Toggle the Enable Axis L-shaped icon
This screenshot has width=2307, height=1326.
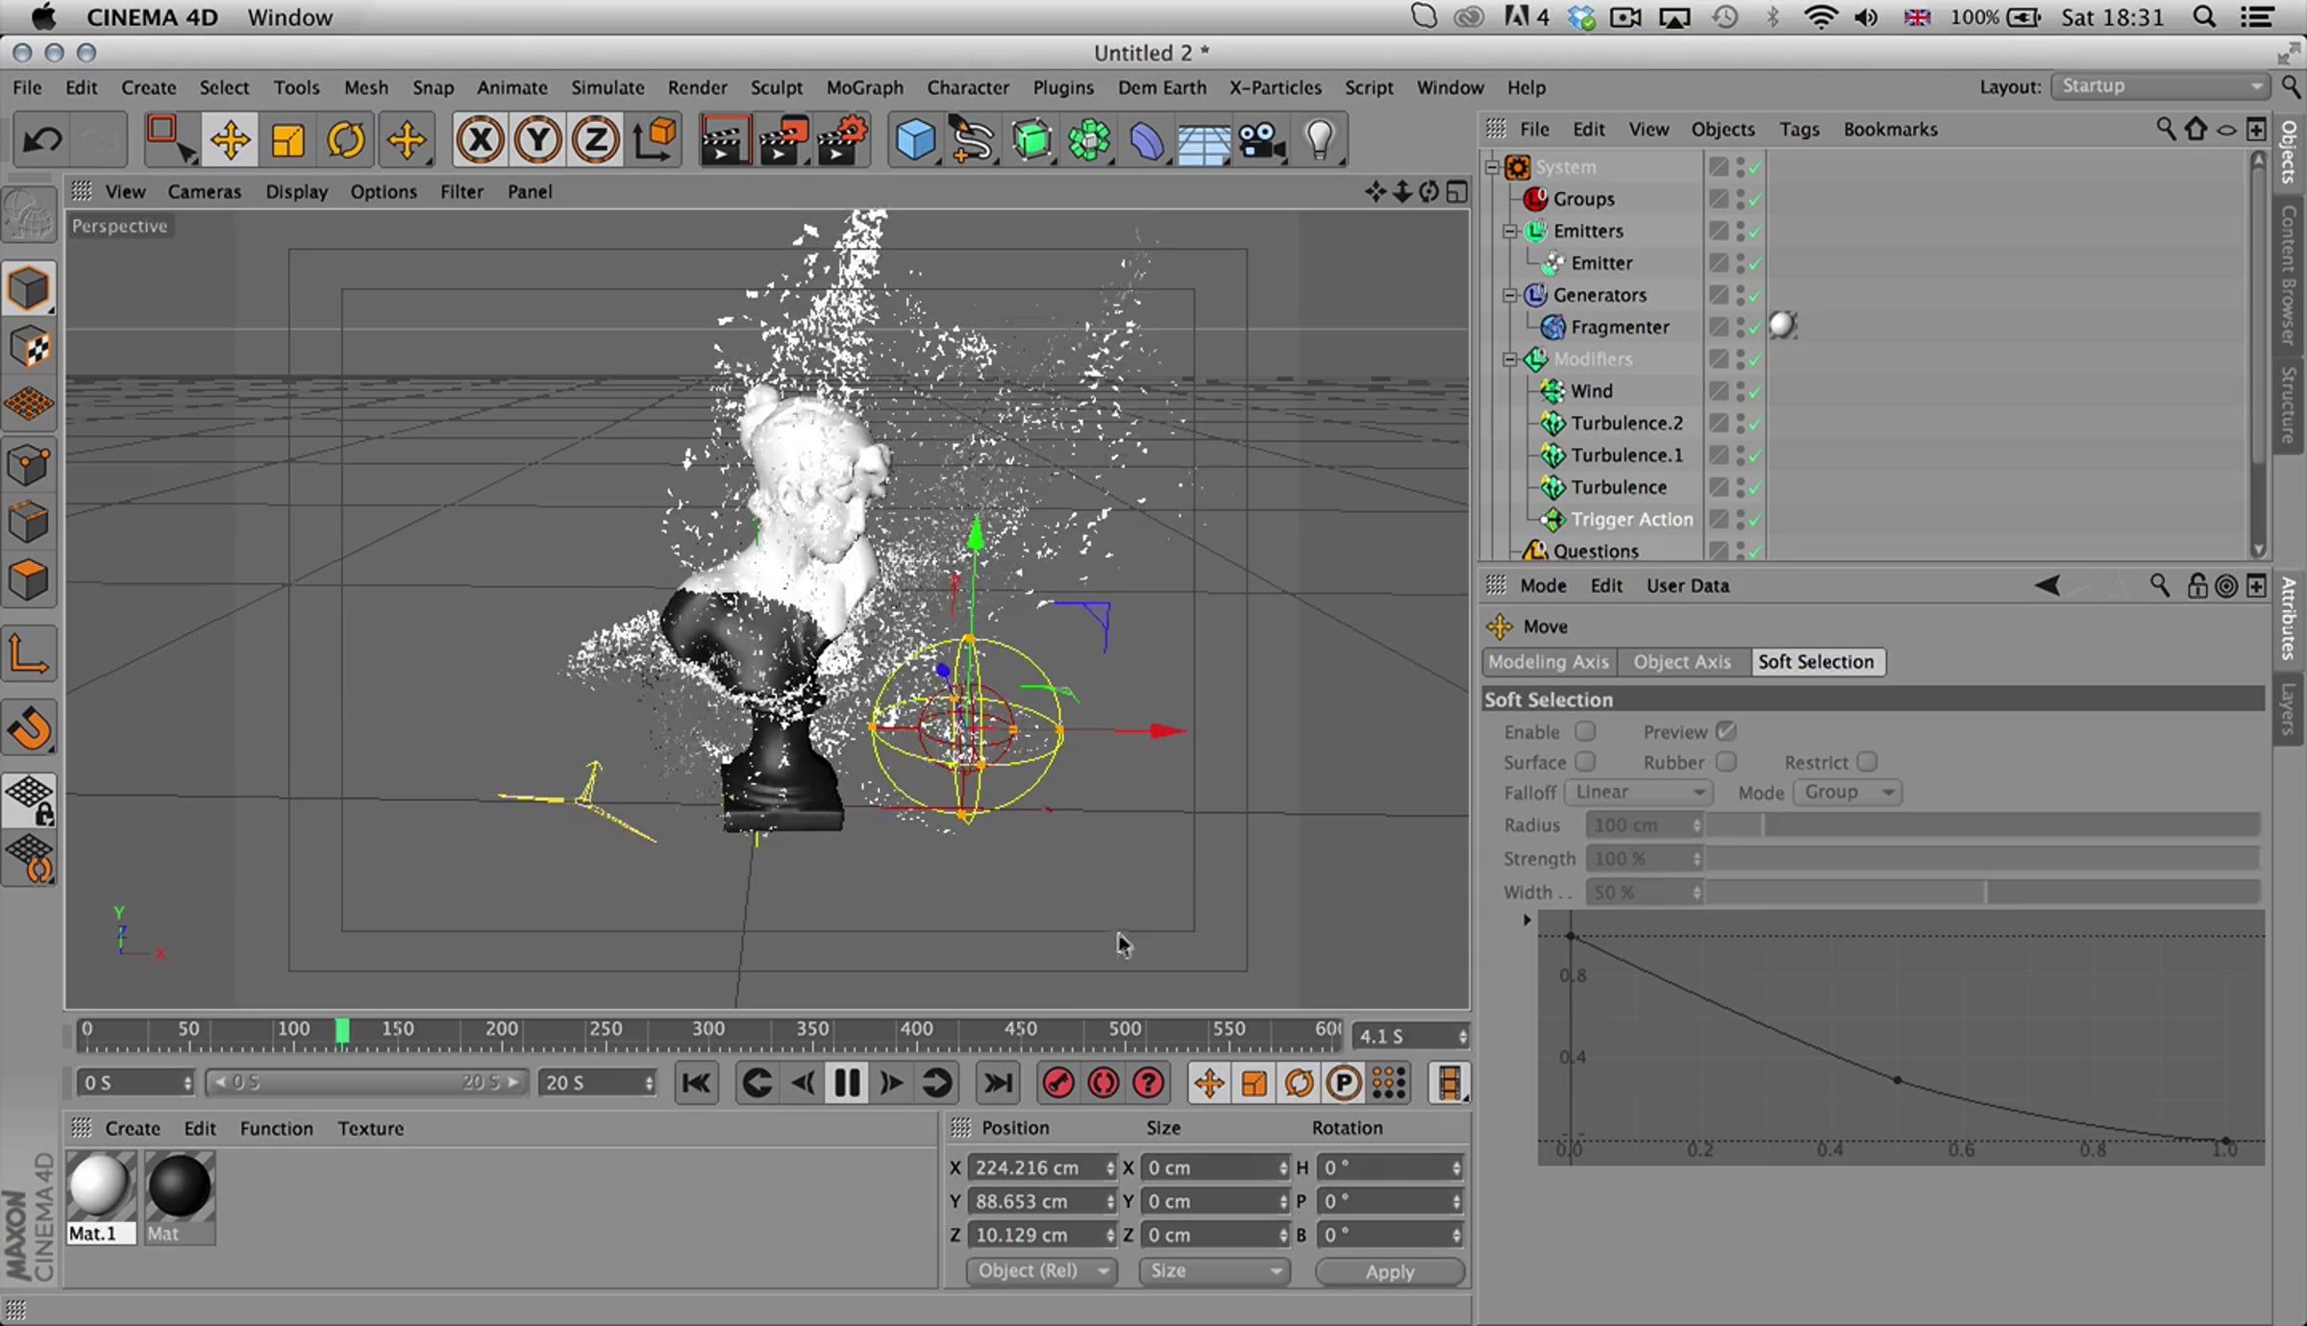29,654
